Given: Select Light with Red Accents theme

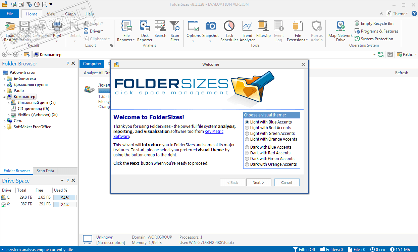Looking at the screenshot, I should [268, 128].
